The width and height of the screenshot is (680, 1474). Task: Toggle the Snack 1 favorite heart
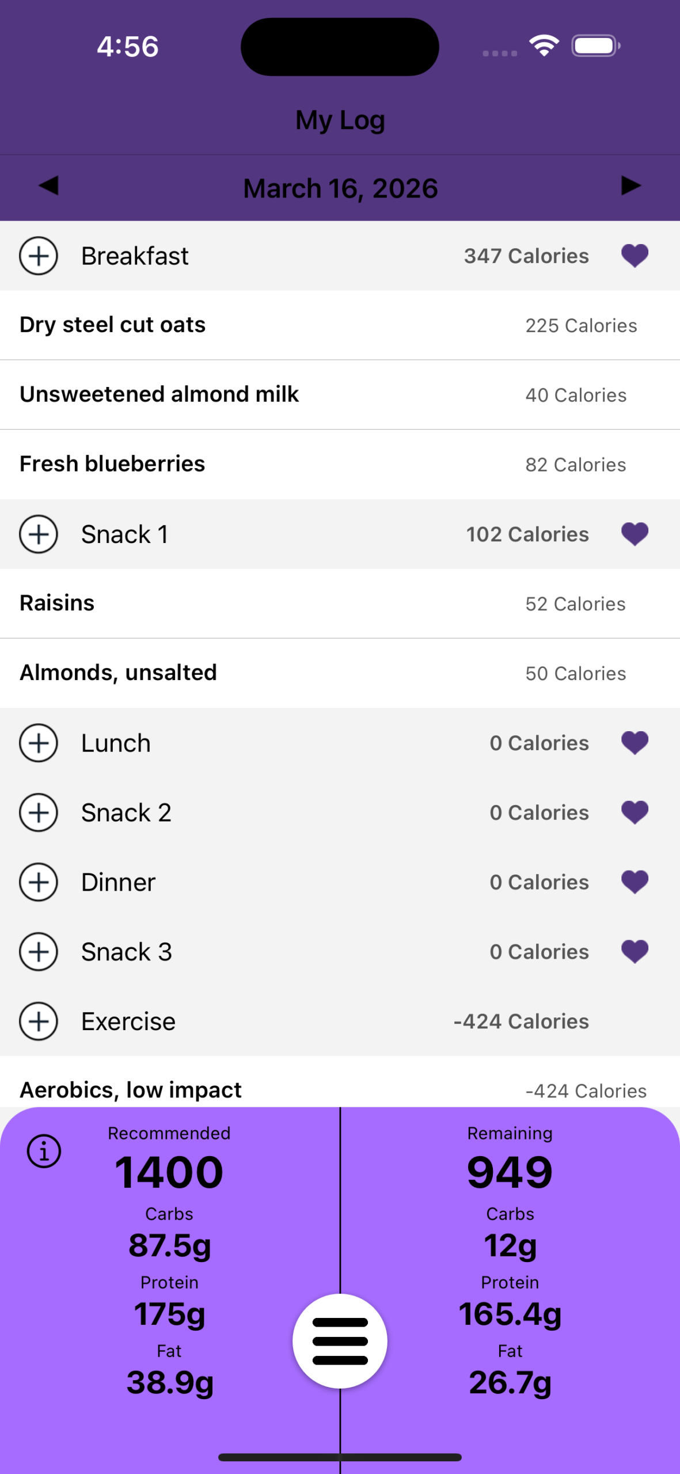tap(635, 534)
